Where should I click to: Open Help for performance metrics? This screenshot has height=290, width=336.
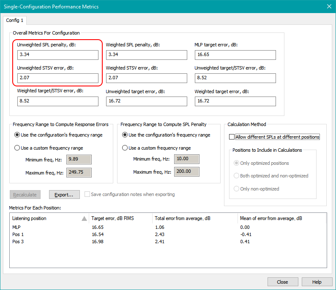point(317,282)
